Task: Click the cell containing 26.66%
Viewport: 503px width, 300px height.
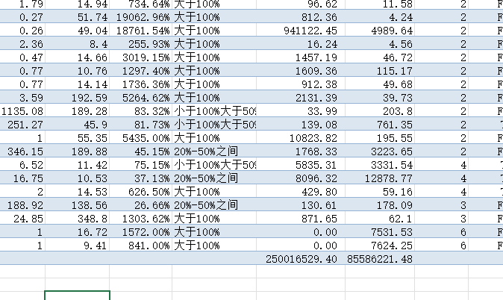Action: coord(141,205)
